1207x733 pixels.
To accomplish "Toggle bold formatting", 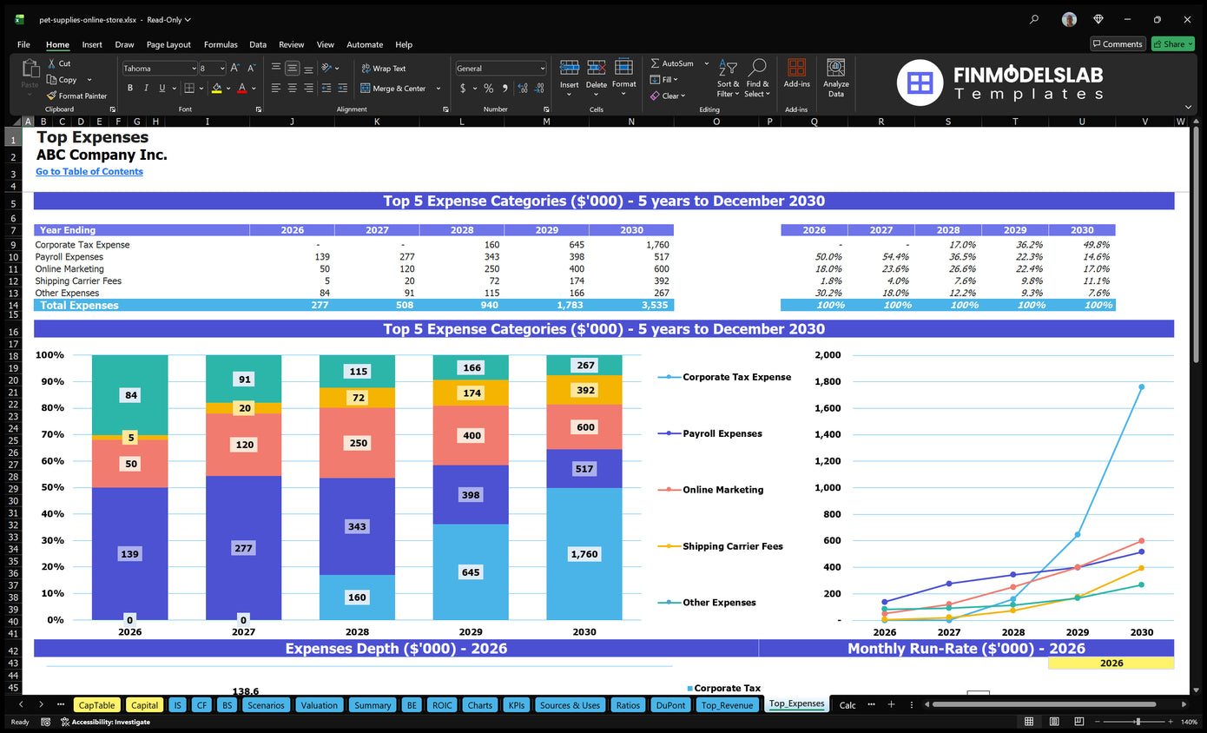I will click(130, 88).
